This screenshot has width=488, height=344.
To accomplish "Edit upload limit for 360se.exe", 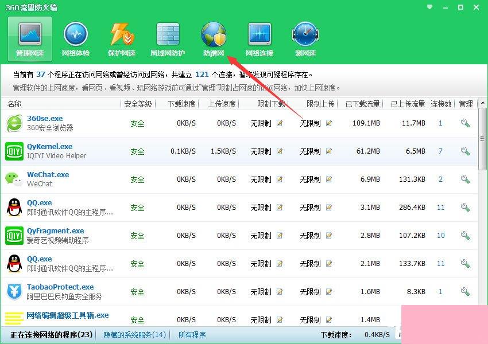I will (x=328, y=123).
